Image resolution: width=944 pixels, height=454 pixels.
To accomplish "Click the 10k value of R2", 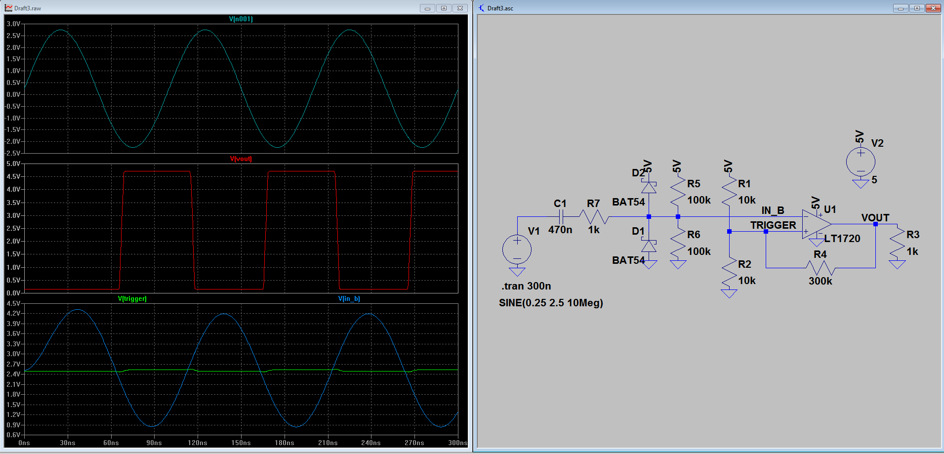I will 747,281.
